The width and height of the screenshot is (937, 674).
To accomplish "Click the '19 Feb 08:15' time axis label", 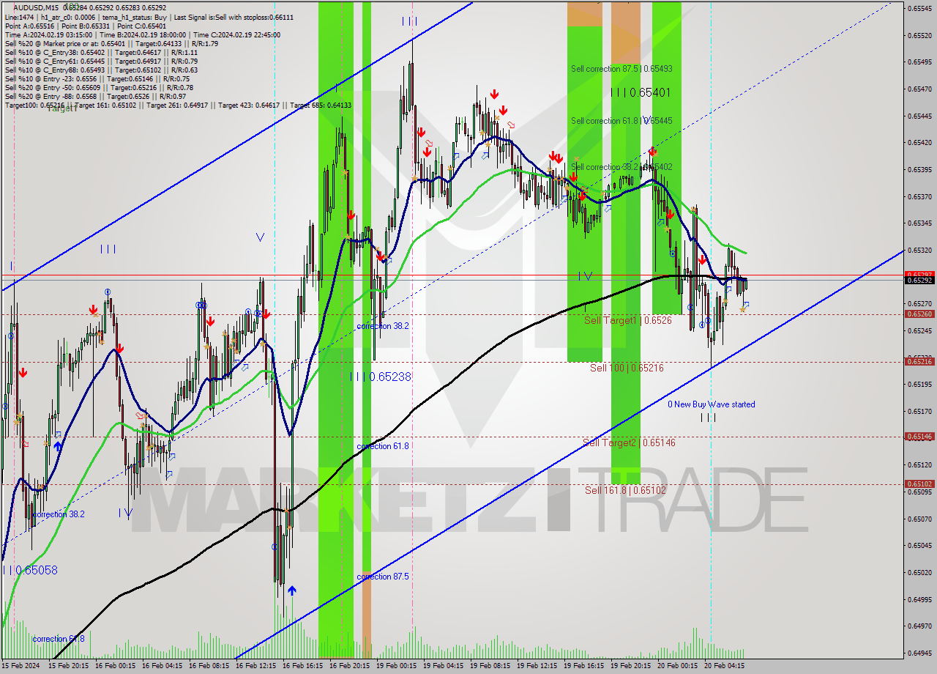I will 490,666.
